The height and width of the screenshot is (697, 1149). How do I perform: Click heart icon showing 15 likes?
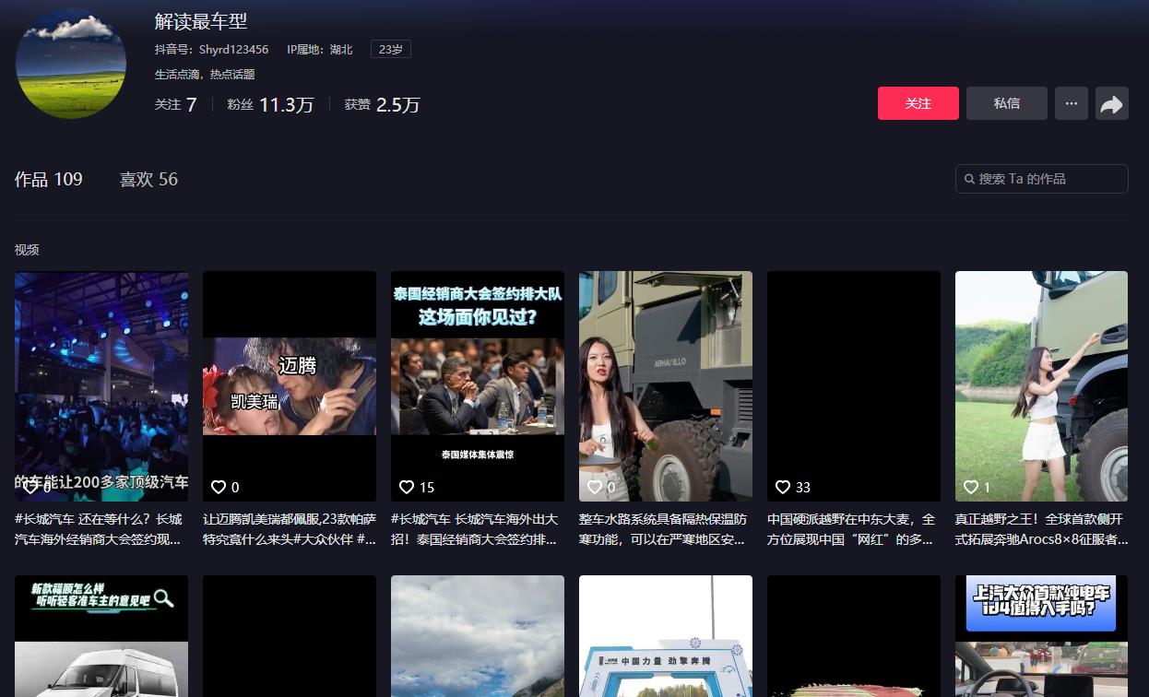point(407,487)
